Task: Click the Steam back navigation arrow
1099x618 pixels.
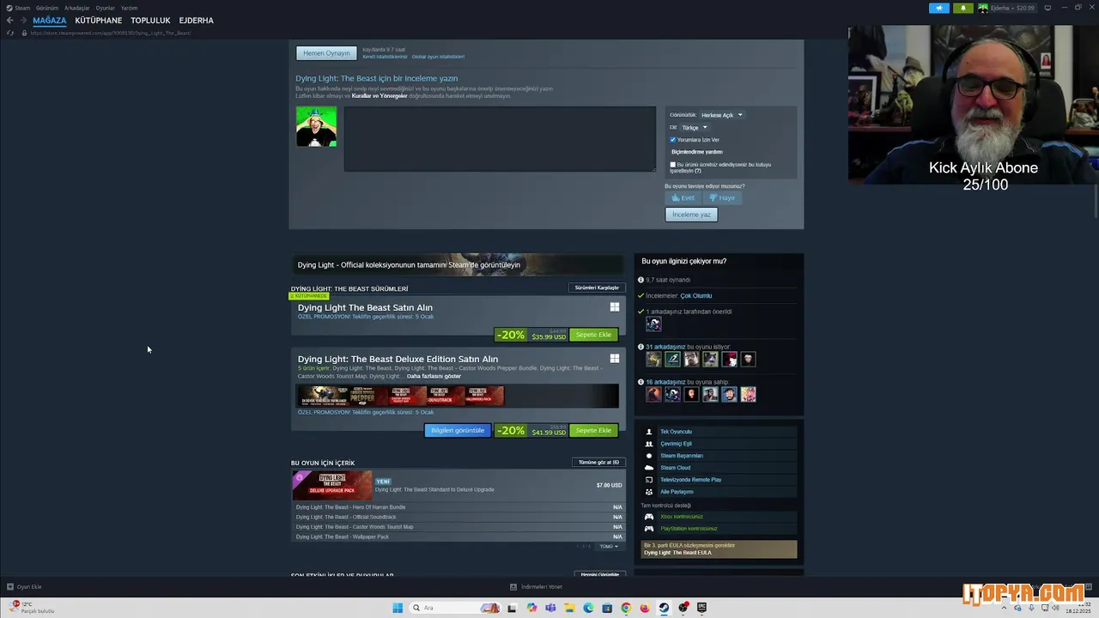Action: 10,21
